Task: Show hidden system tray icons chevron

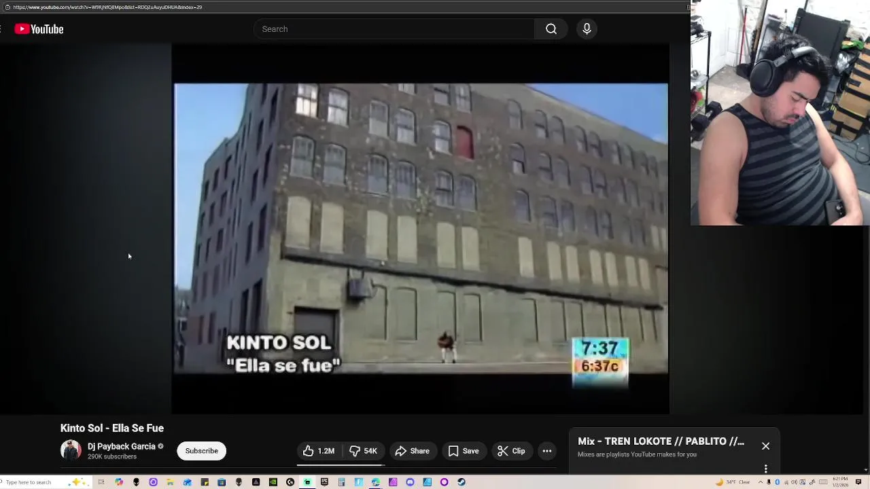Action: point(761,482)
